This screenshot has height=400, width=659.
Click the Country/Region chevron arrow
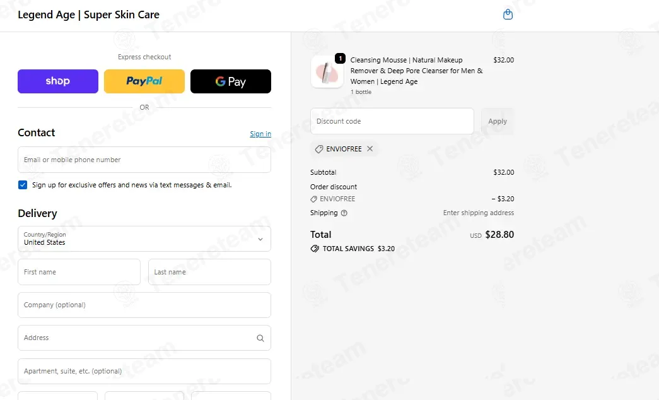pos(260,239)
